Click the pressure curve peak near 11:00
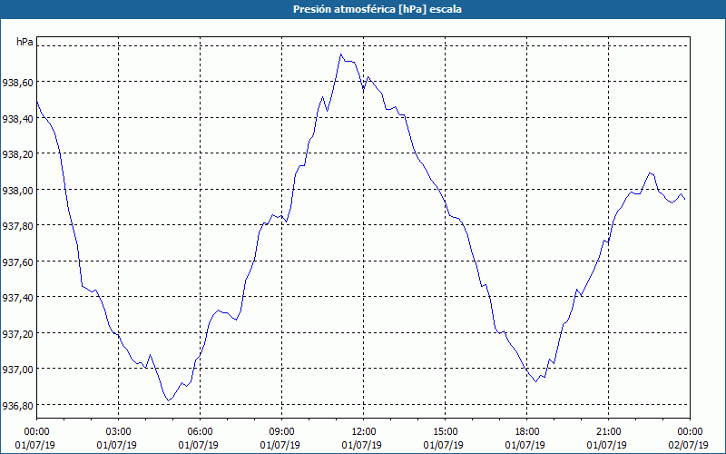Viewport: 726px width, 454px height. click(341, 54)
